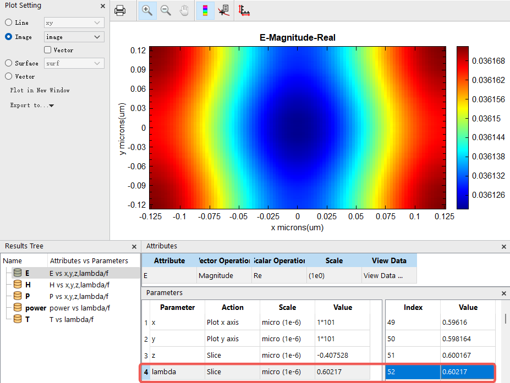Close the Attributes panel
The image size is (510, 383).
pos(504,247)
